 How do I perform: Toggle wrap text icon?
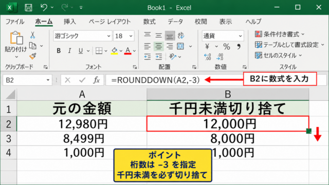[180, 35]
